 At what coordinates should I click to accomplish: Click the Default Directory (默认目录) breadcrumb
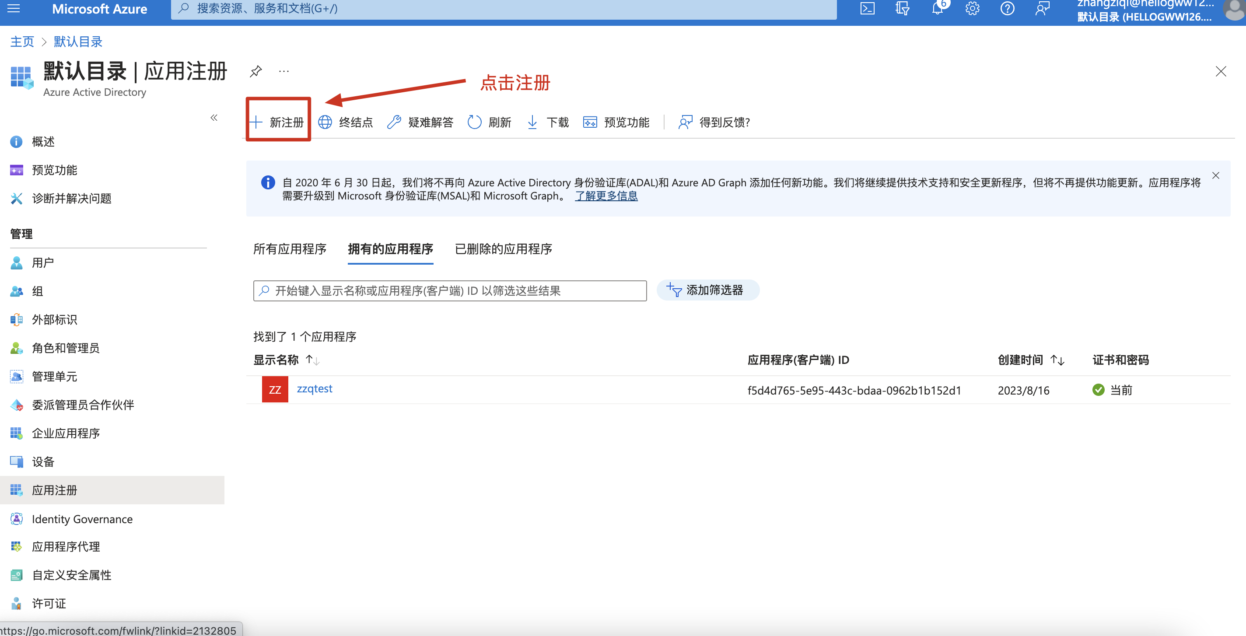(78, 42)
